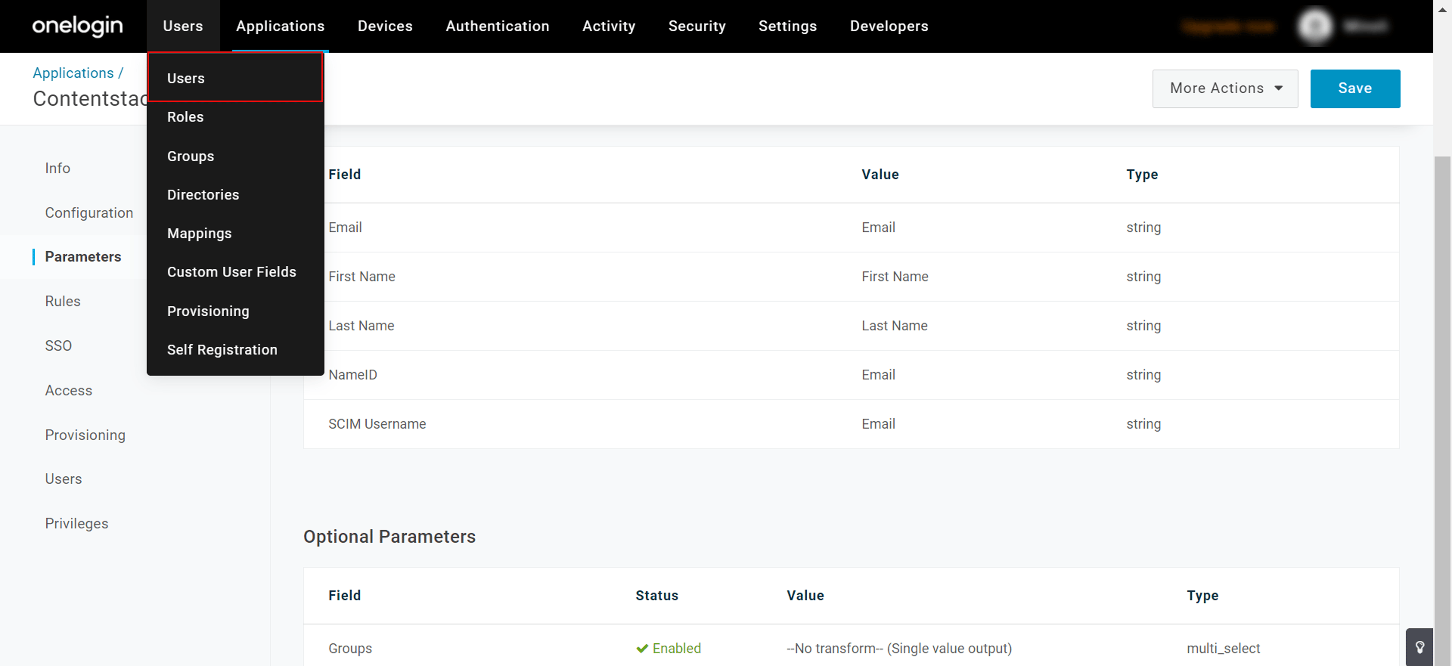Screen dimensions: 1452x666
Task: Open the Users top navigation menu
Action: coord(183,26)
